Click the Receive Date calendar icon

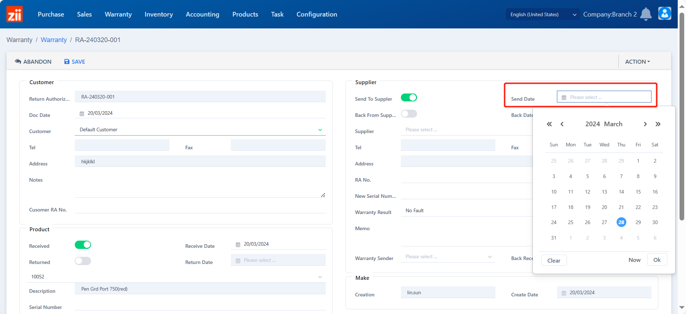tap(238, 244)
